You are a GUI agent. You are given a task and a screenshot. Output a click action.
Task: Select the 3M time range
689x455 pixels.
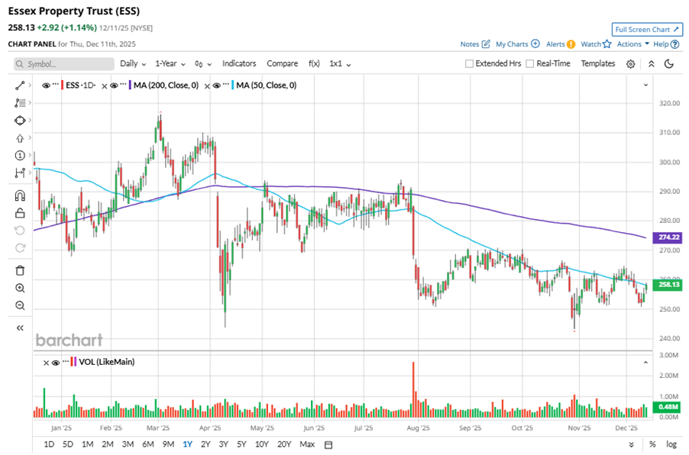(128, 444)
